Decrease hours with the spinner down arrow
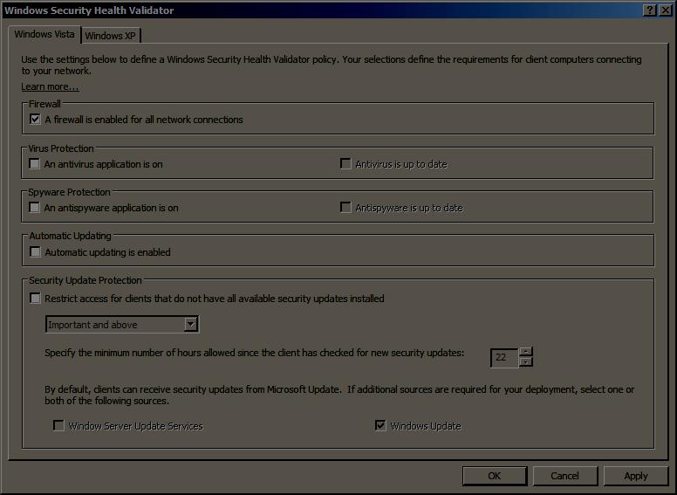The image size is (677, 495). pyautogui.click(x=525, y=362)
